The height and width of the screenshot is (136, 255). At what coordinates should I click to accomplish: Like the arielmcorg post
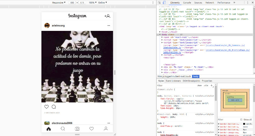pos(47,107)
